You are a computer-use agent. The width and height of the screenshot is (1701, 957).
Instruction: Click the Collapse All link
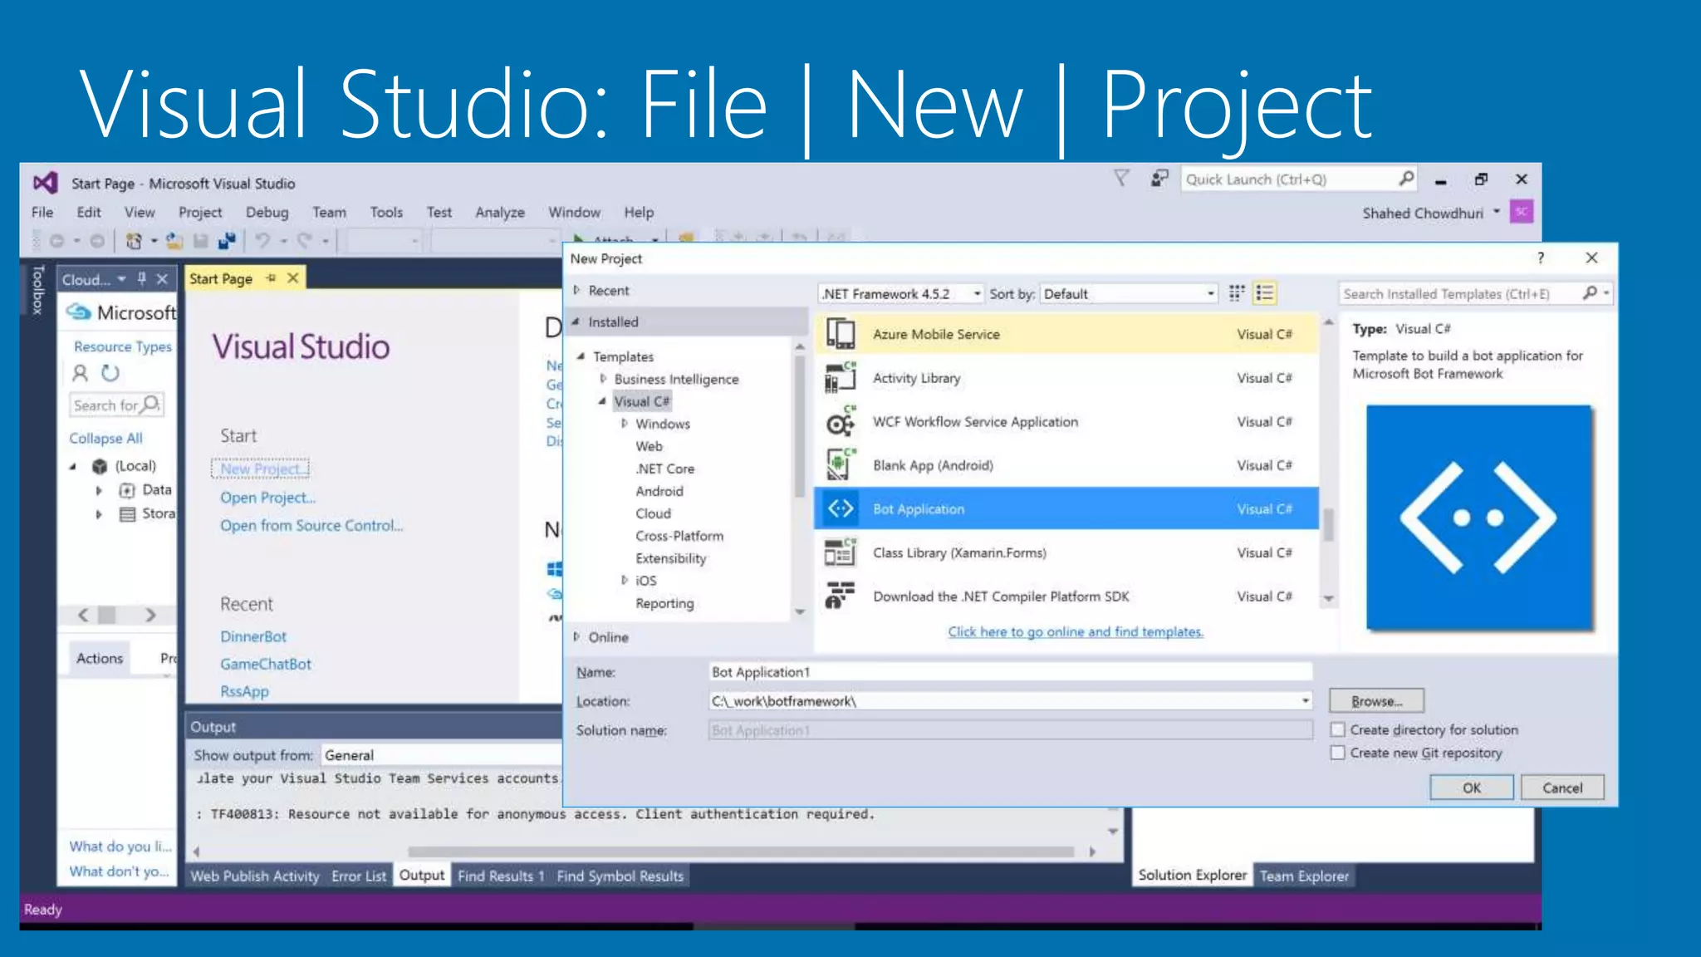point(105,438)
